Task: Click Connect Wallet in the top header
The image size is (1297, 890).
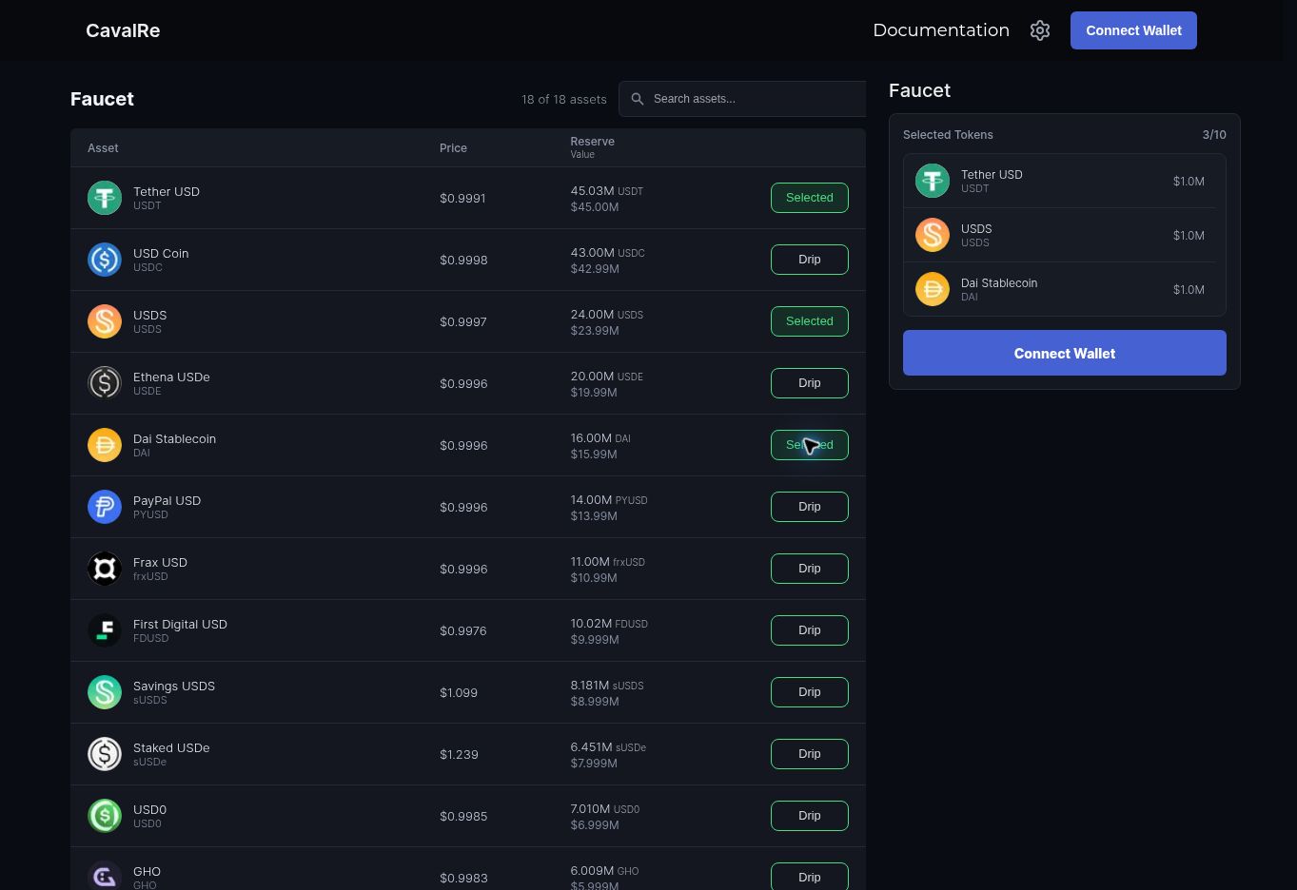Action: pyautogui.click(x=1133, y=30)
